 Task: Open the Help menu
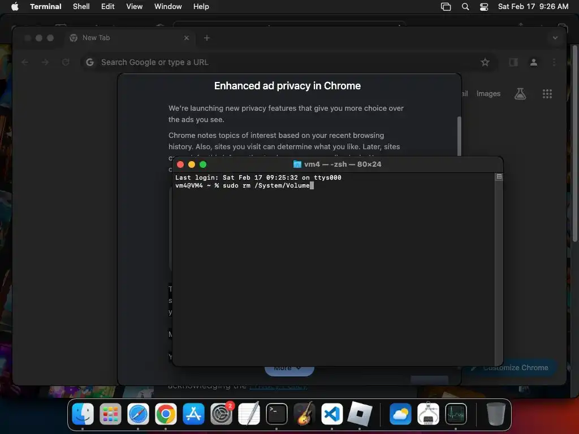click(201, 6)
